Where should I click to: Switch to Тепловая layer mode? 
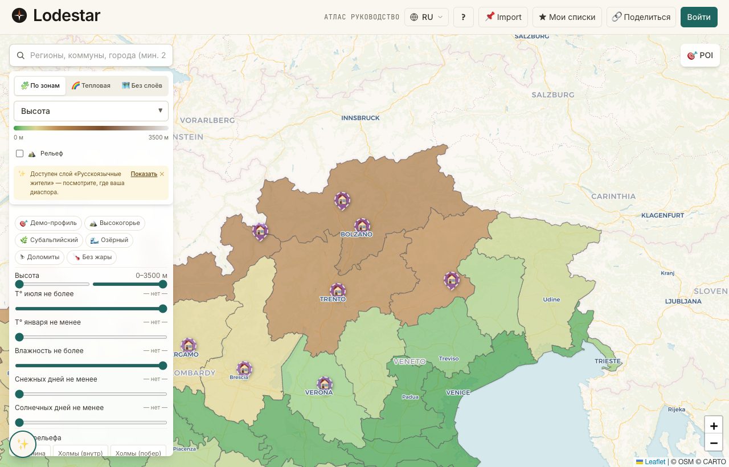pos(91,85)
